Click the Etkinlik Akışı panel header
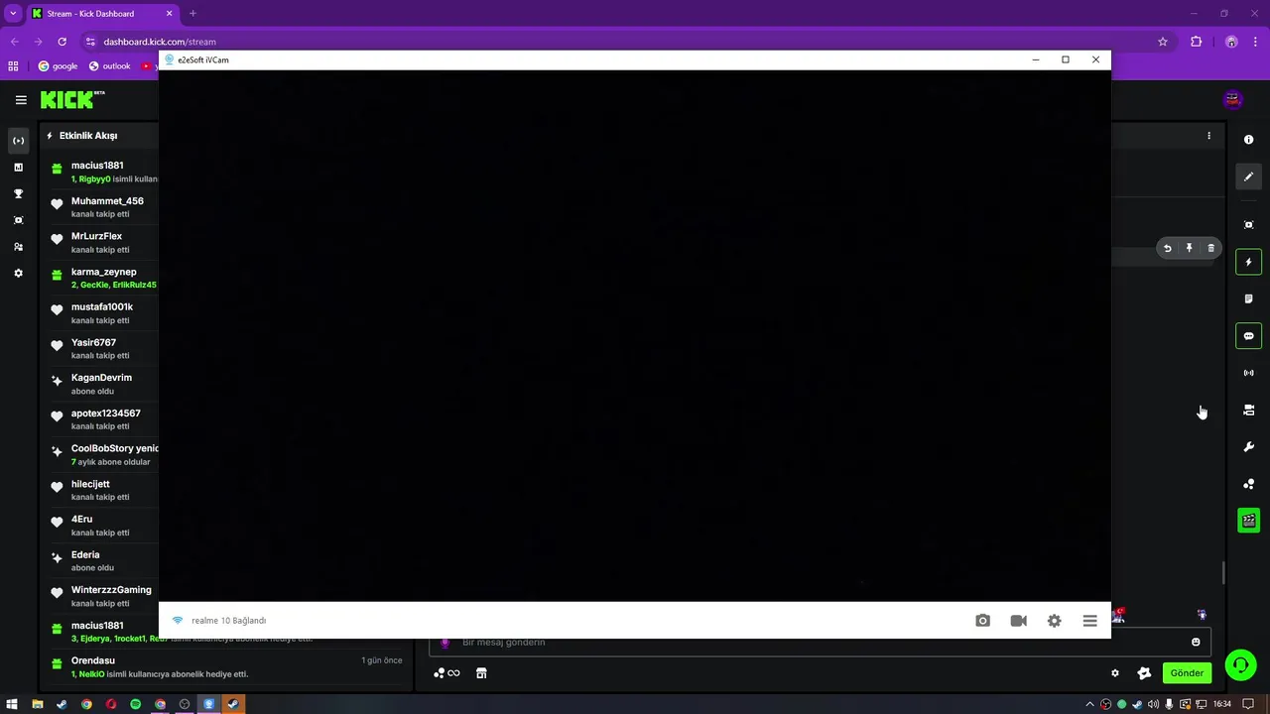The height and width of the screenshot is (714, 1270). [87, 136]
